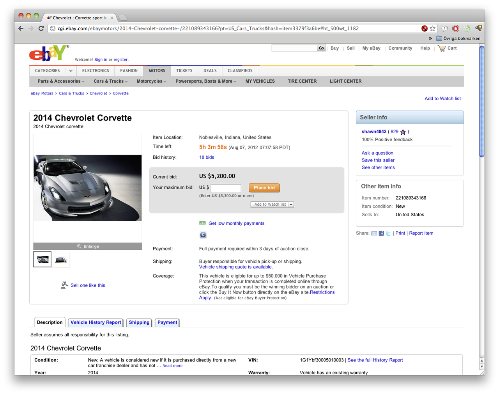Share the listing on Facebook
The image size is (499, 395).
pos(381,233)
